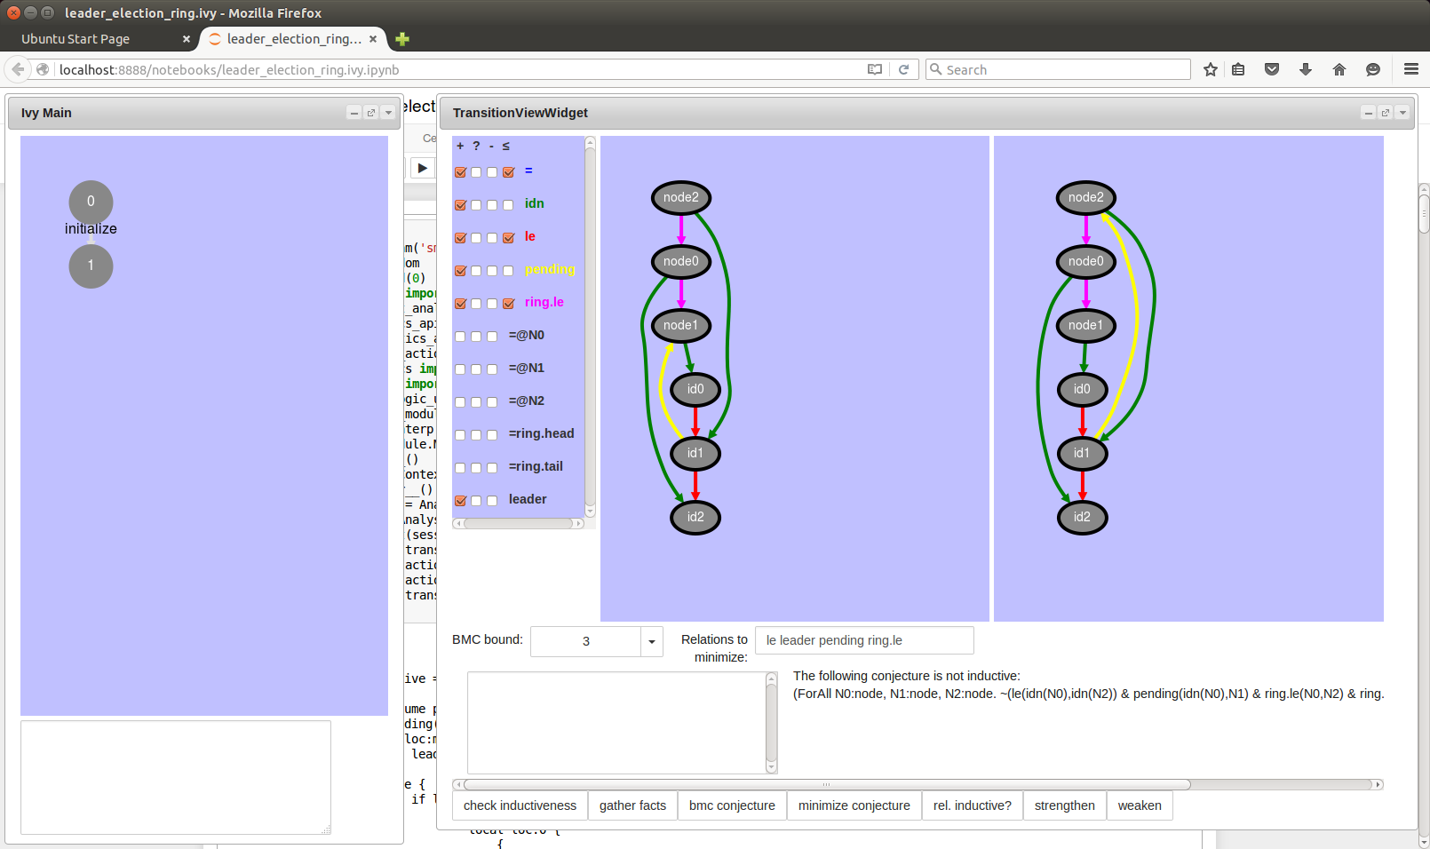1430x849 pixels.
Task: Reload the page with the refresh icon
Action: pos(903,69)
